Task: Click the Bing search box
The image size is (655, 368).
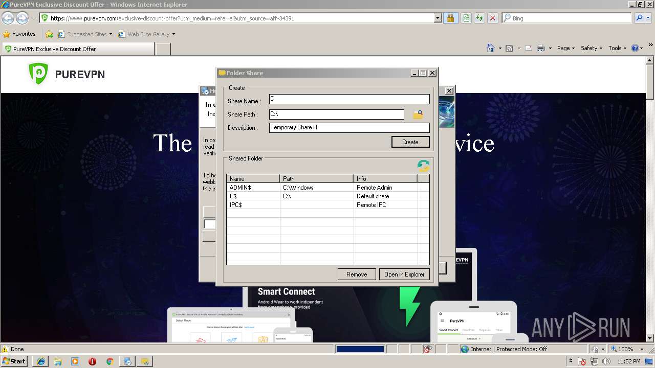Action: point(566,18)
